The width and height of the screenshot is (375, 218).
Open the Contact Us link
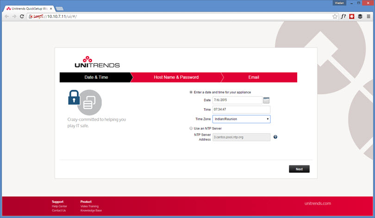59,211
